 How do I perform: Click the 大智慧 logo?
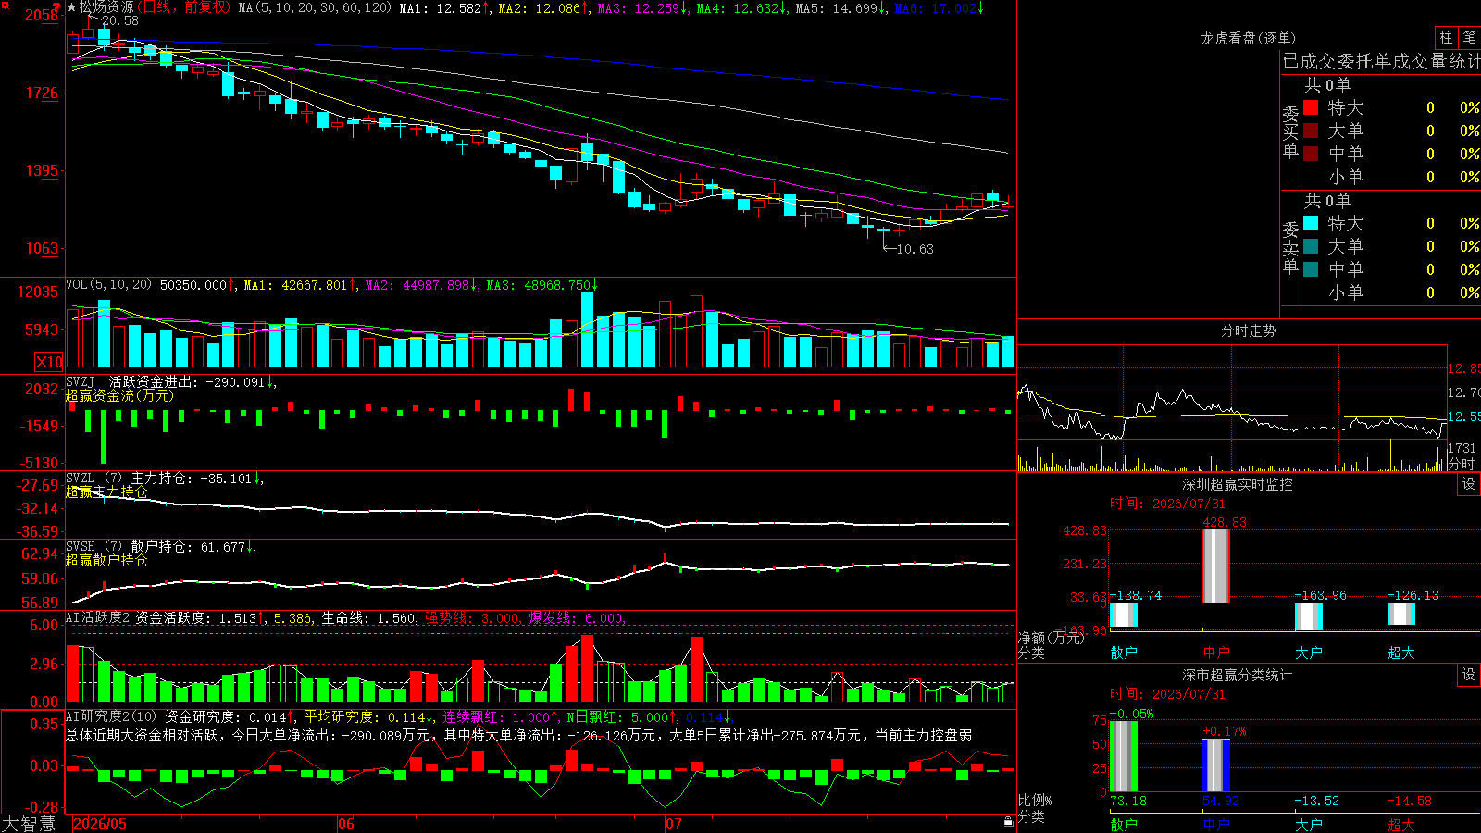29,824
